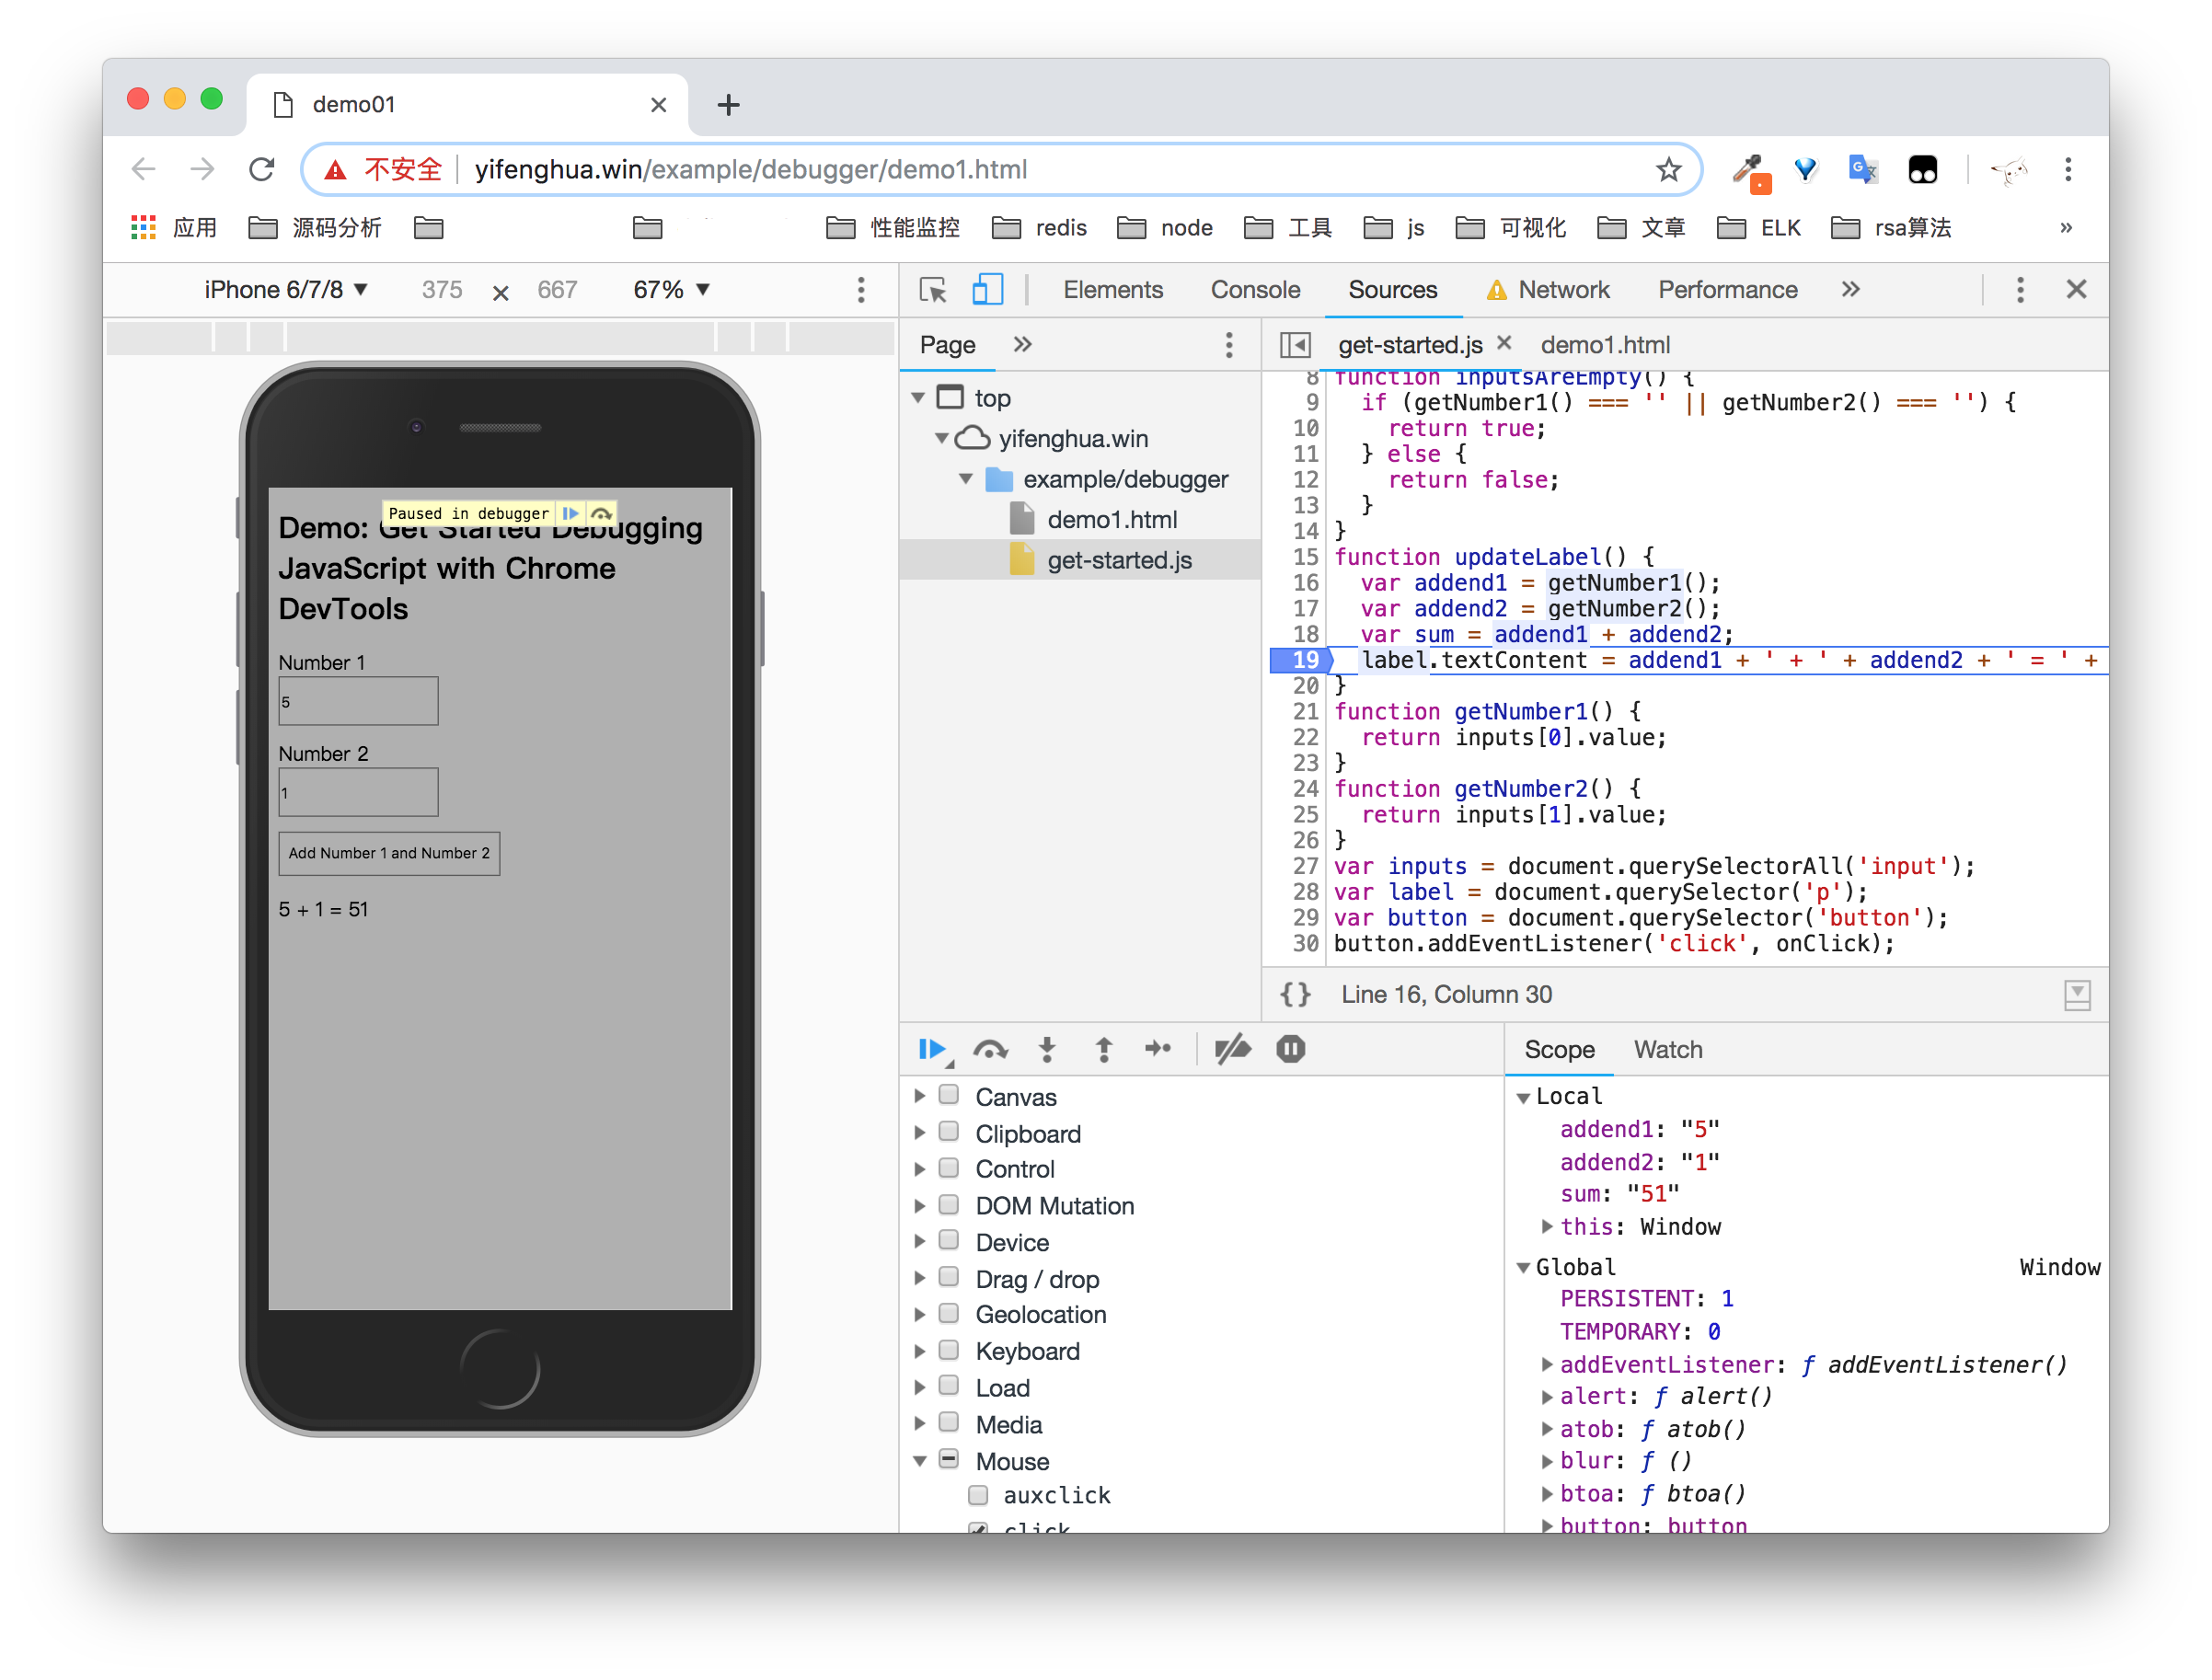This screenshot has height=1680, width=2212.
Task: Step over from Paused in debugger overlay
Action: (601, 513)
